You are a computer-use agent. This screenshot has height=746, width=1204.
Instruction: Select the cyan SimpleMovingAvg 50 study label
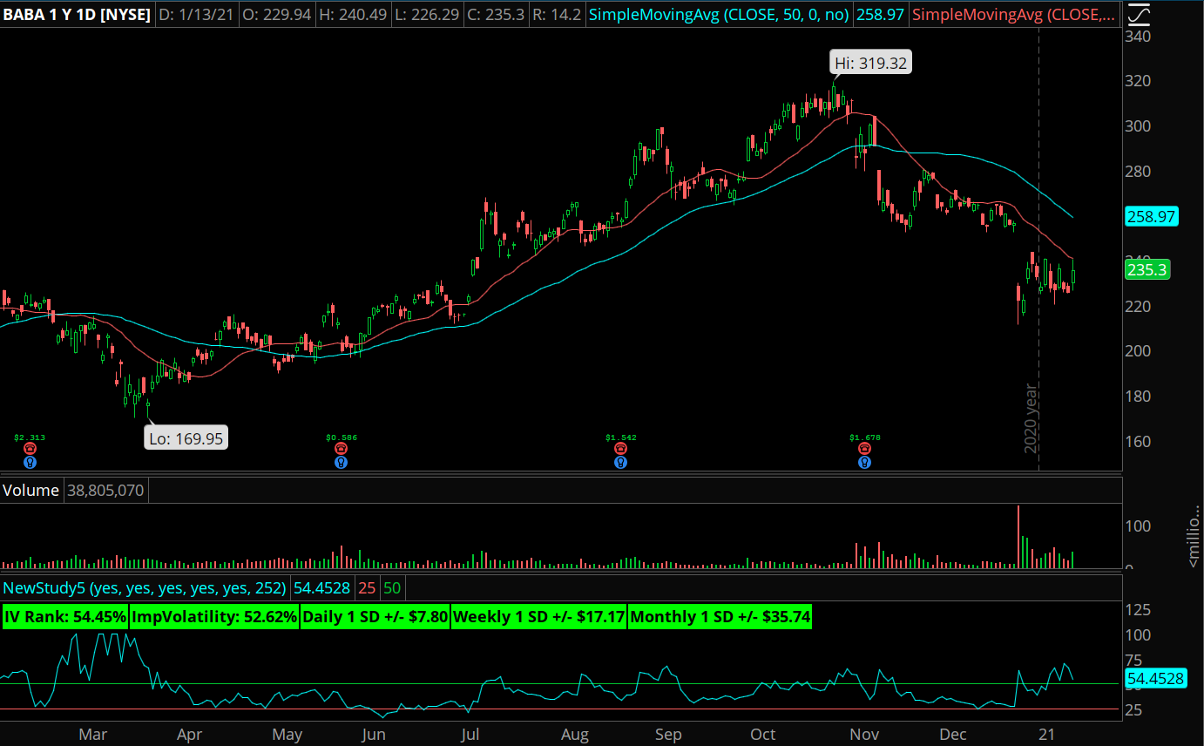718,15
